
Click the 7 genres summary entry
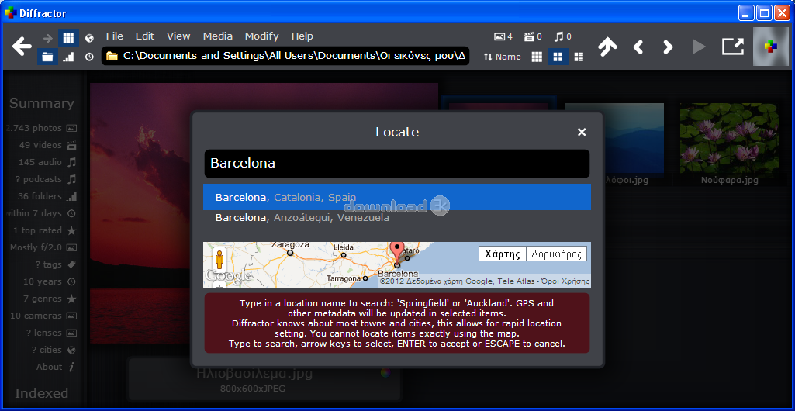tap(49, 299)
